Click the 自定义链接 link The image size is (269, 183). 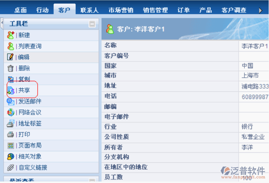(33, 168)
